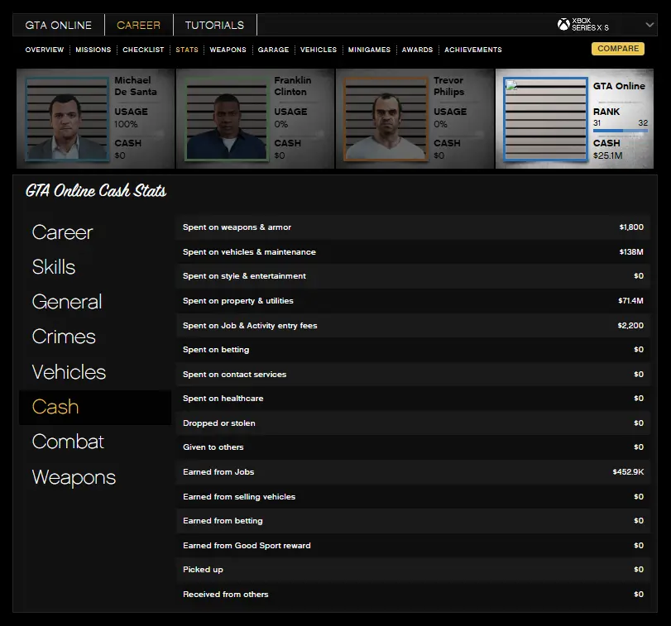
Task: Switch to the GTA Online tab
Action: 58,25
